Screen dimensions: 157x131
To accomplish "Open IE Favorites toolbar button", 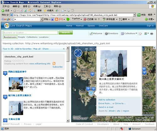I will pos(49,11).
